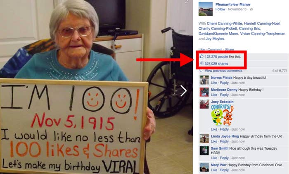
Task: Click the thumbs-up likes icon
Action: (x=201, y=56)
